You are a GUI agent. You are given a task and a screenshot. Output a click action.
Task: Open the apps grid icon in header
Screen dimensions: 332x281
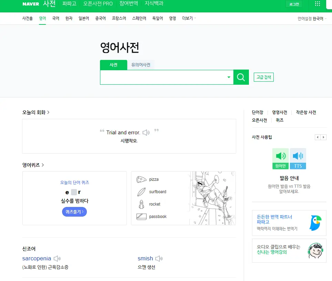pyautogui.click(x=318, y=4)
